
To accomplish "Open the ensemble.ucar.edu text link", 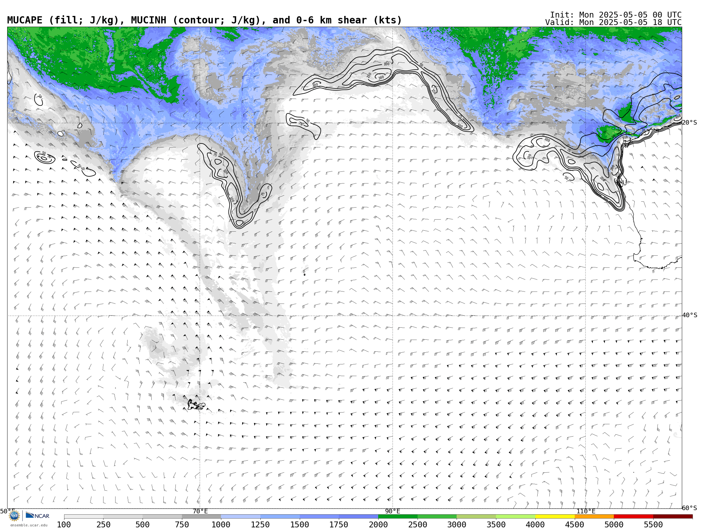I will click(29, 525).
